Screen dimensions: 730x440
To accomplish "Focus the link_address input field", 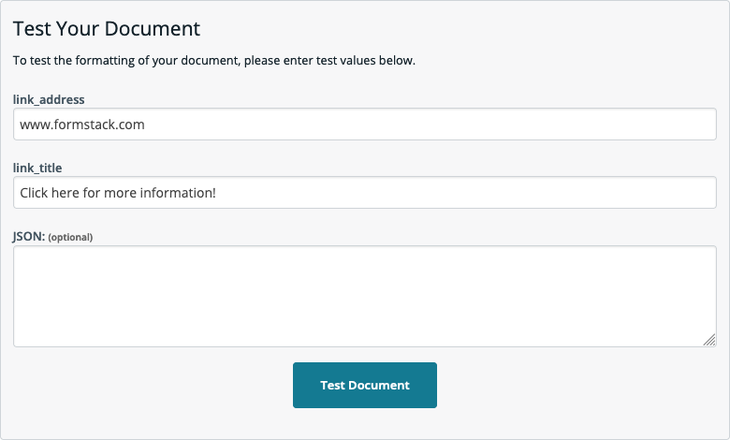I will point(364,124).
